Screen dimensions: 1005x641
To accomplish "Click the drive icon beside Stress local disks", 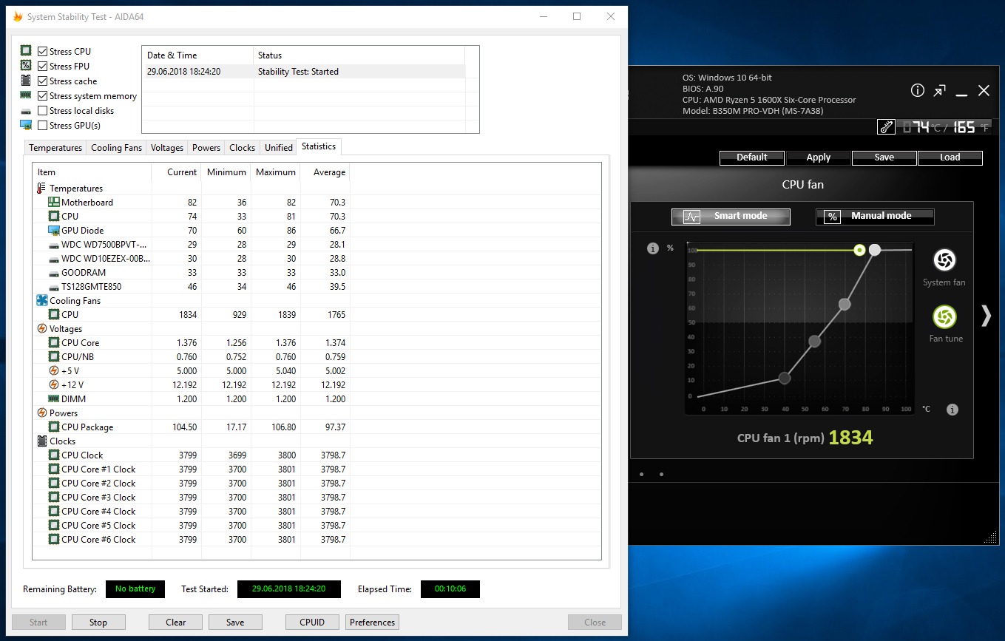I will [x=26, y=111].
